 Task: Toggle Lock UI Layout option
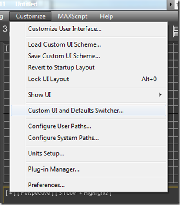click(89, 79)
